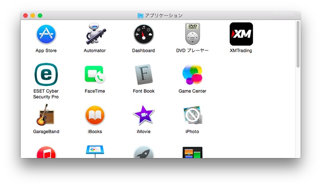Click the XMTrading black XM icon
321x187 pixels.
tap(241, 34)
